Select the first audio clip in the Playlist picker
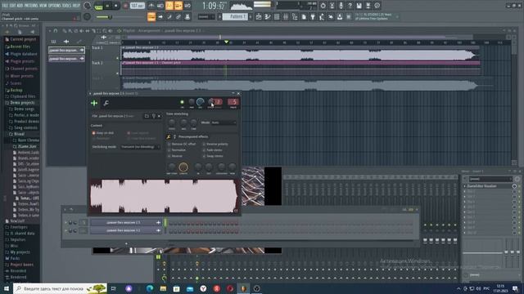 tap(66, 51)
